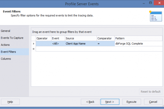Open the Client App Name source cell
This screenshot has width=164, height=109.
[x=81, y=44]
